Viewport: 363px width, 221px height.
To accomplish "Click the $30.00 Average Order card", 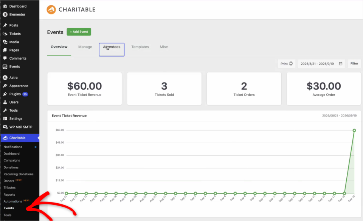I will click(324, 89).
